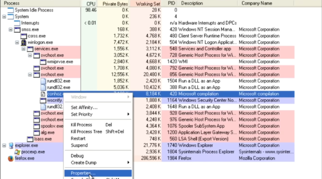Sort by Private Bytes column header

(x=114, y=3)
